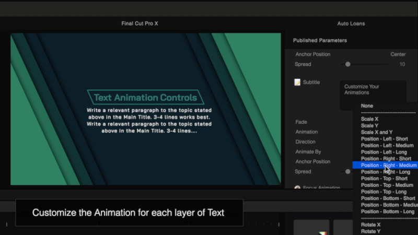Image resolution: width=418 pixels, height=235 pixels.
Task: Click the Focus Animation layer icon
Action: point(297,187)
